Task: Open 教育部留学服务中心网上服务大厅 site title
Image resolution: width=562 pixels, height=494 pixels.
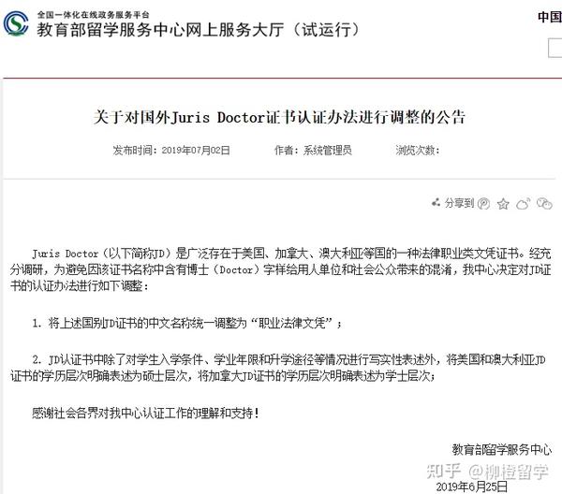Action: coord(198,29)
